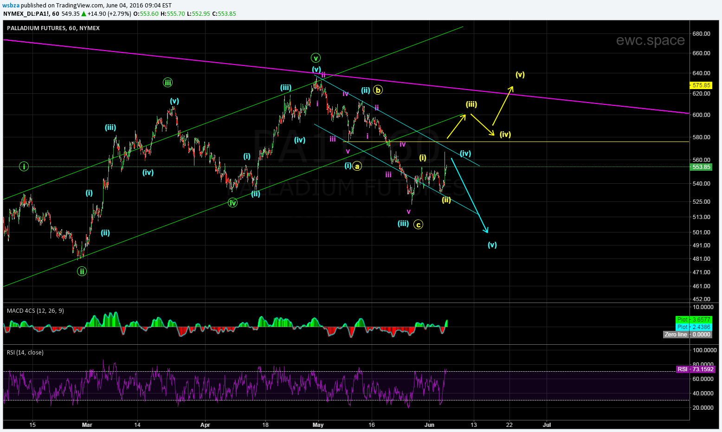This screenshot has height=432, width=722.
Task: Click the green circled i wave marker
Action: pos(24,166)
